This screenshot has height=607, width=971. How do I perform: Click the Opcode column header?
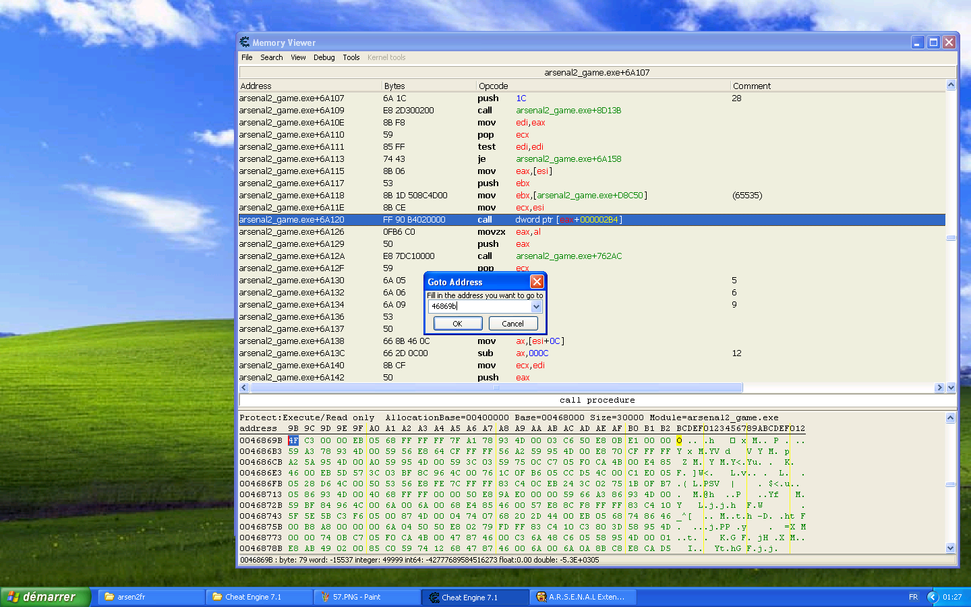pyautogui.click(x=604, y=86)
